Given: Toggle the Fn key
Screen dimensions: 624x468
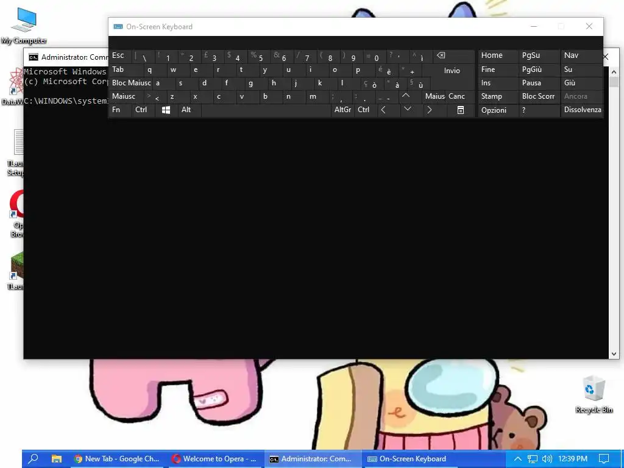Looking at the screenshot, I should 120,110.
